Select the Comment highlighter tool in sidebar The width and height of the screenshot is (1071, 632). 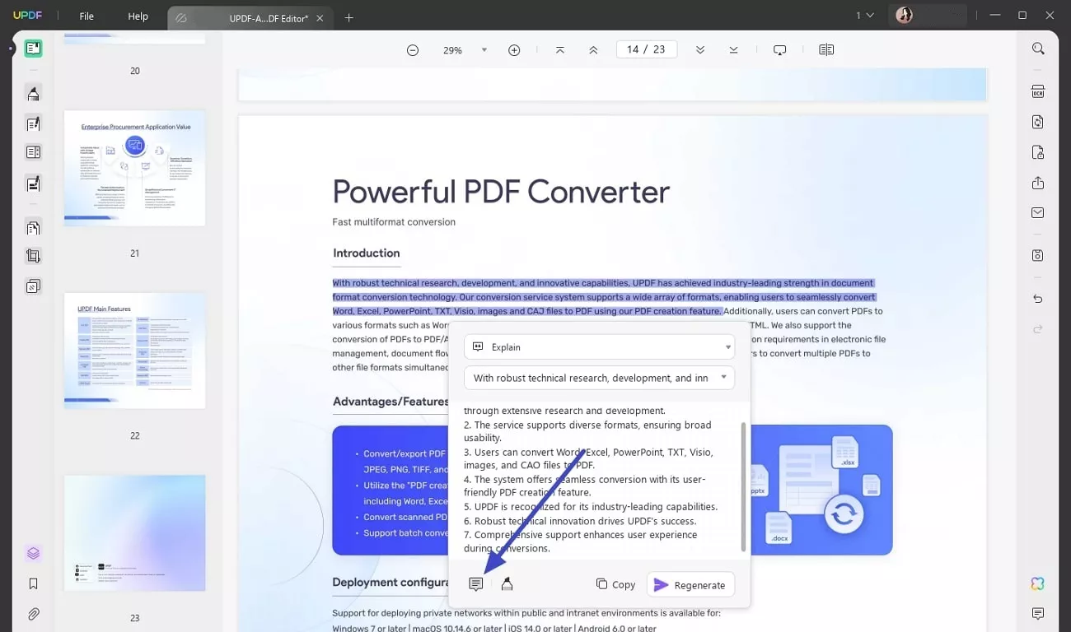click(x=33, y=93)
